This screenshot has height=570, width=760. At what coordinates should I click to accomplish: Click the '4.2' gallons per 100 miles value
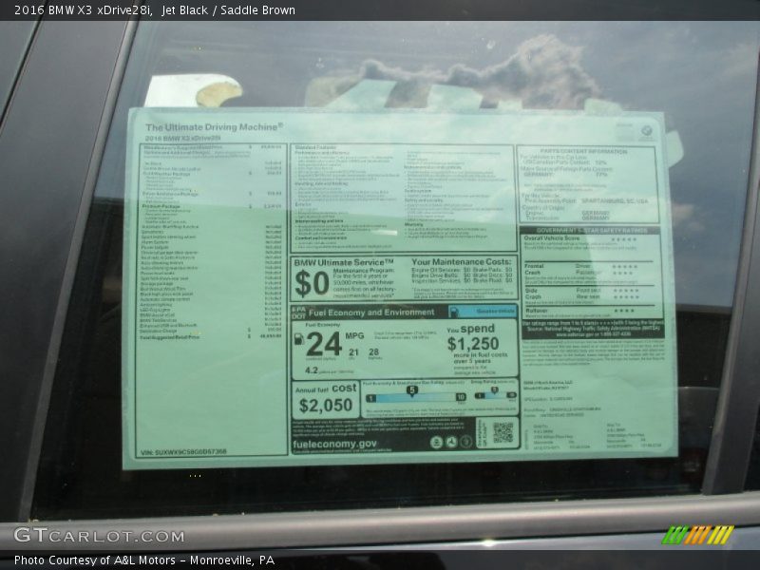click(312, 370)
